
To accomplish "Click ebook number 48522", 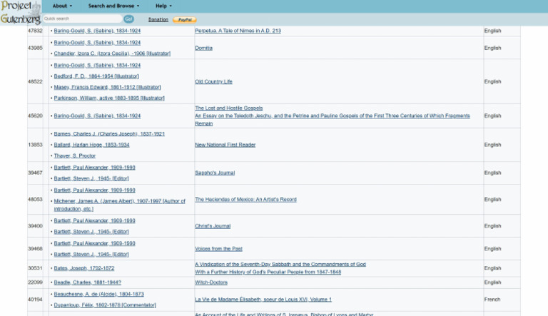I will coord(35,81).
